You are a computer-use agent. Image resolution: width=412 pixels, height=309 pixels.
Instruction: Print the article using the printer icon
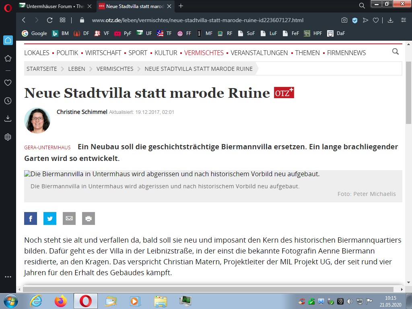pos(89,218)
